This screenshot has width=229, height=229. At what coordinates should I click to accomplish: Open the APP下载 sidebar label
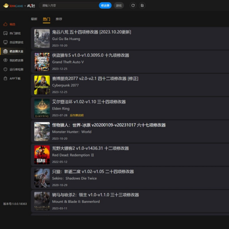tap(15, 79)
